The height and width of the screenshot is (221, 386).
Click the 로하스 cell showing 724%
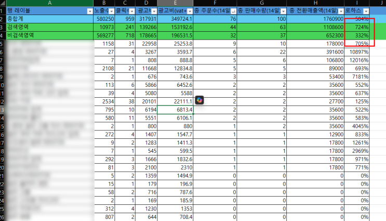tap(357, 27)
